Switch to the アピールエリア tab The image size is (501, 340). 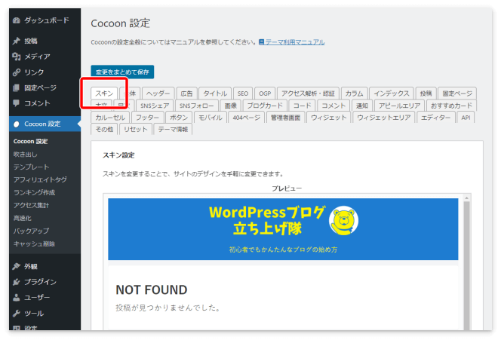point(399,106)
